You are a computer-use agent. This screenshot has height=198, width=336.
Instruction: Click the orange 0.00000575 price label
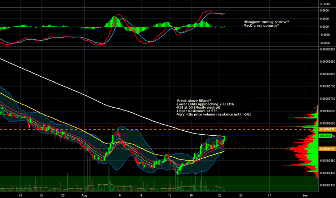click(x=327, y=130)
